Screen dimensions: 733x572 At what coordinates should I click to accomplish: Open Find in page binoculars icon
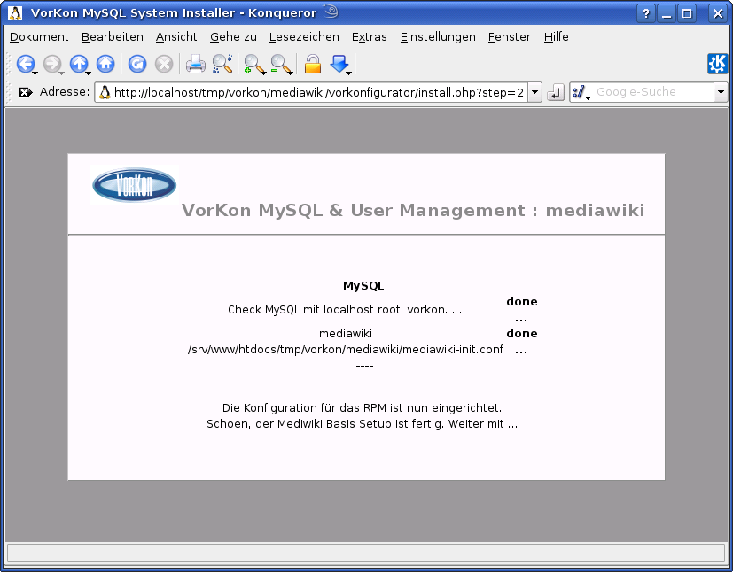(x=222, y=64)
